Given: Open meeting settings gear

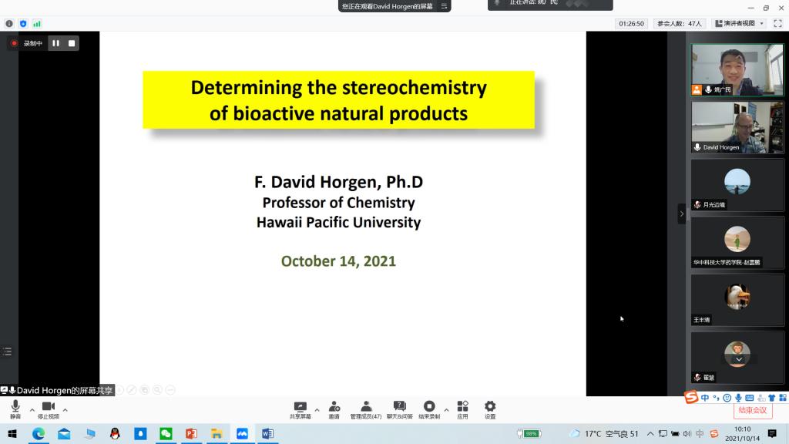Looking at the screenshot, I should [490, 409].
